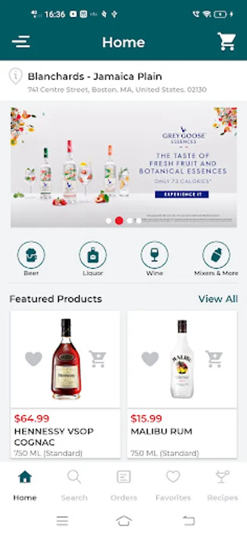
Task: Jump to the third banner slide dot
Action: point(130,221)
